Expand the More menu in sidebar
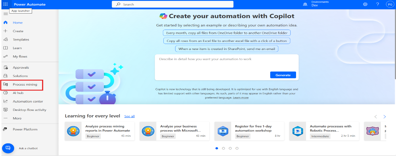The width and height of the screenshot is (396, 156). 17,118
